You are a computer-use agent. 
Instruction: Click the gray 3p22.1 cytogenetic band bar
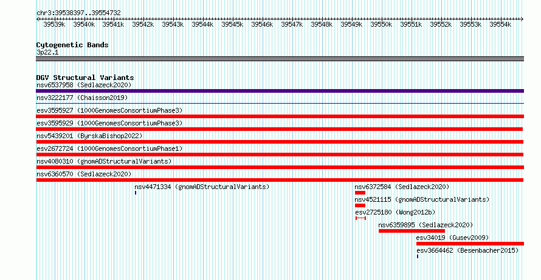pyautogui.click(x=280, y=59)
